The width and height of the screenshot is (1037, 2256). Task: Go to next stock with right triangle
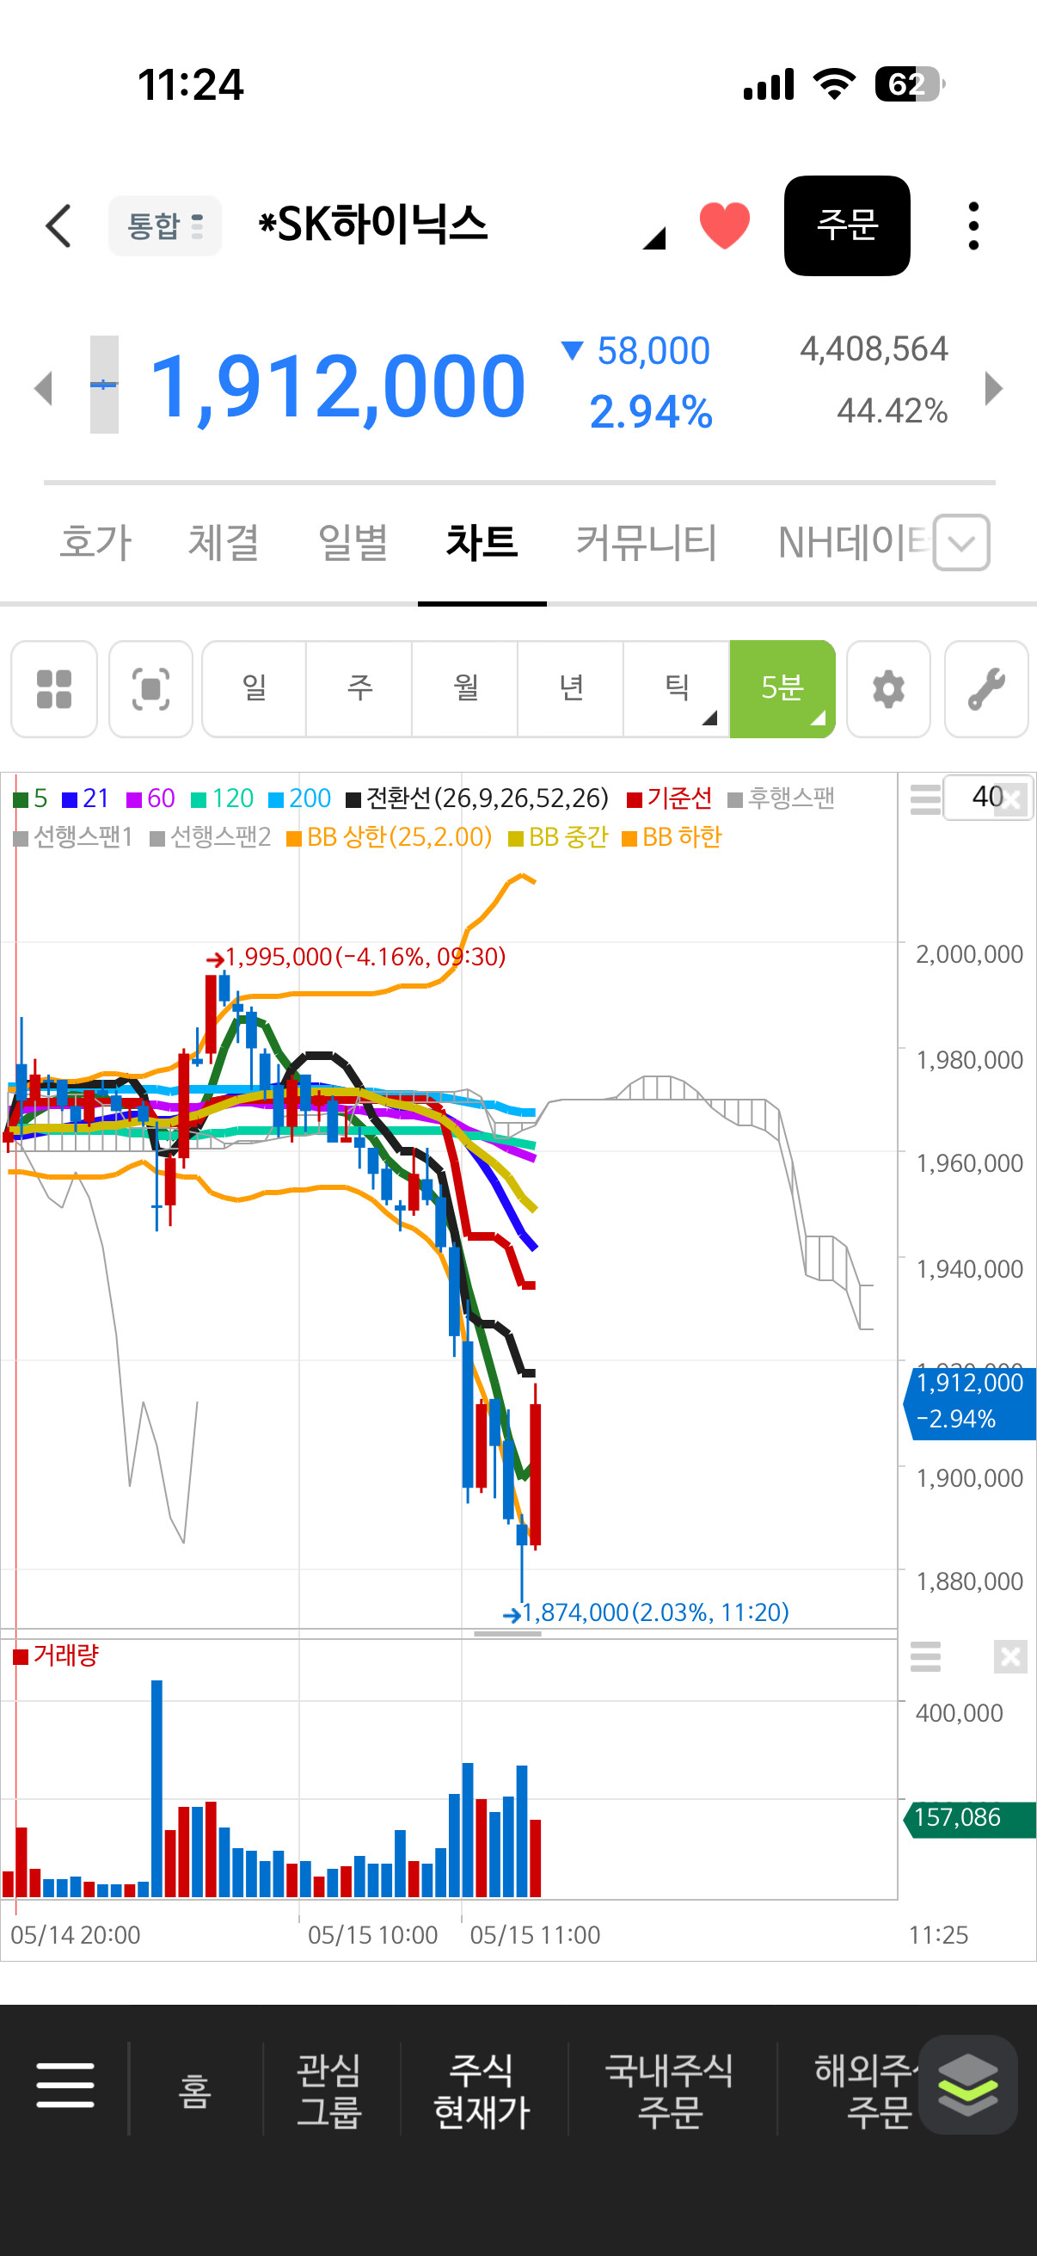(x=993, y=388)
